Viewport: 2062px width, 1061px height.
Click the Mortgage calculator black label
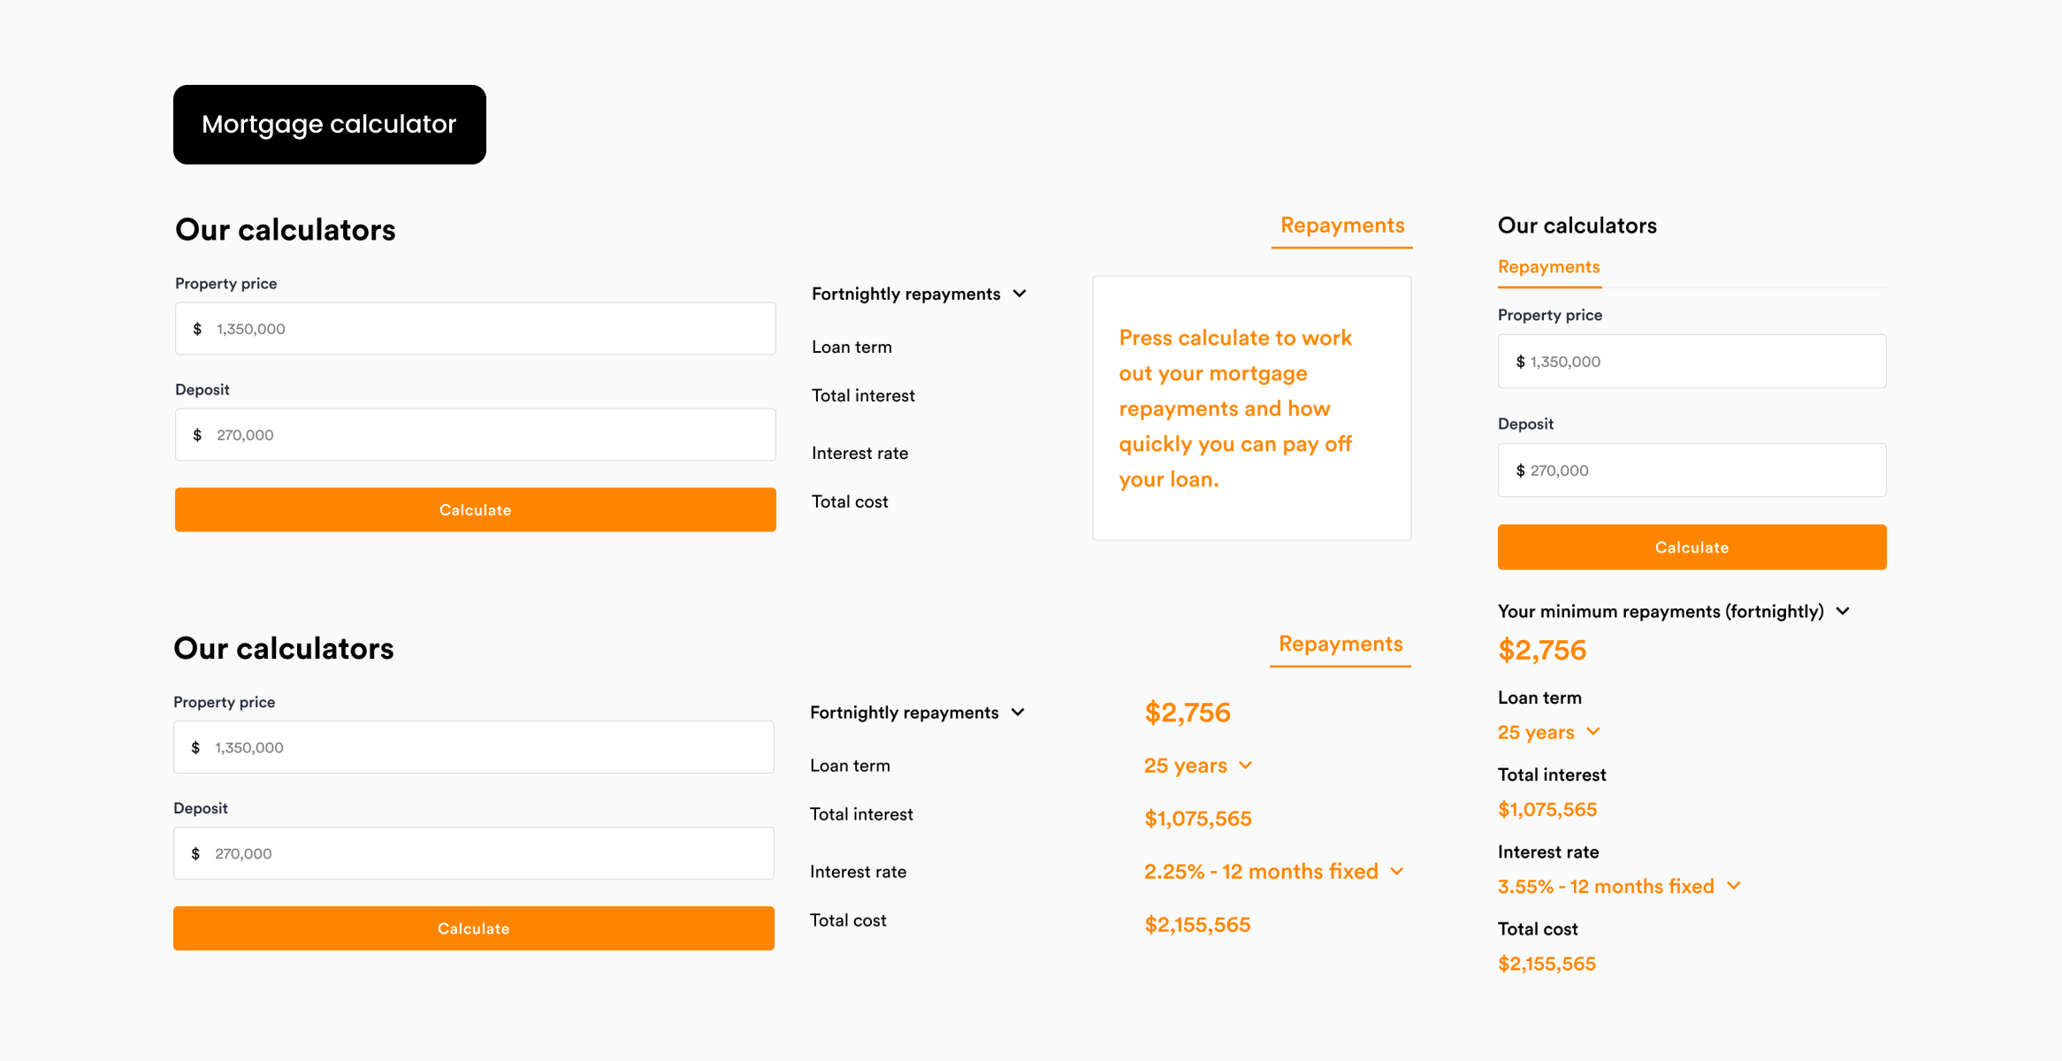click(330, 125)
